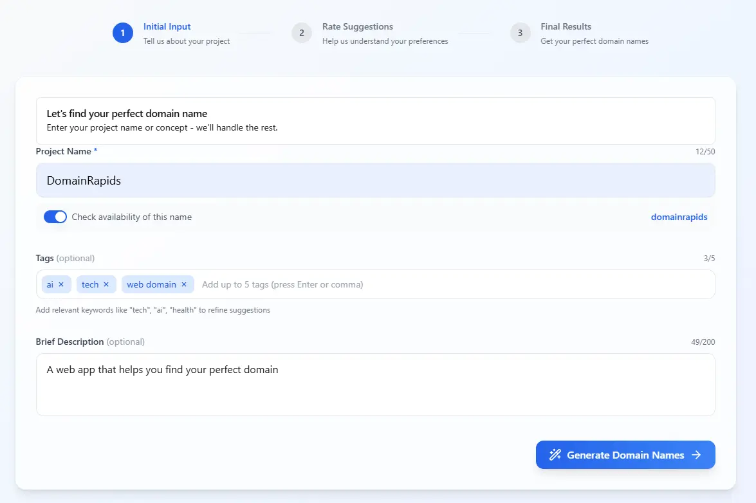The width and height of the screenshot is (756, 503).
Task: Select the "Final Results" step label
Action: pos(566,26)
